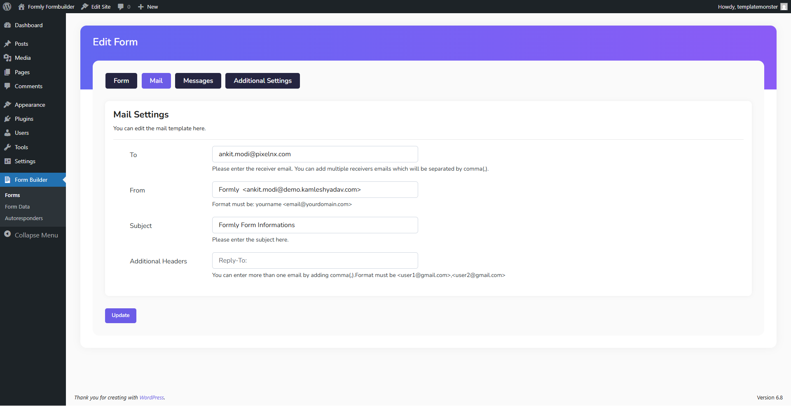
Task: Click the Tools wrench icon
Action: click(7, 147)
